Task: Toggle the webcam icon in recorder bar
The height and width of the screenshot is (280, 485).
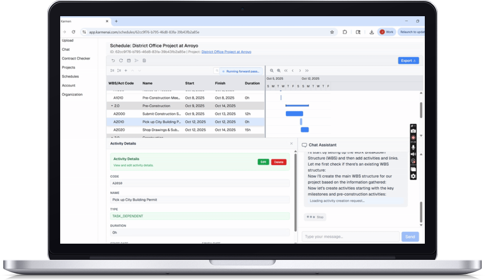Action: [x=413, y=161]
